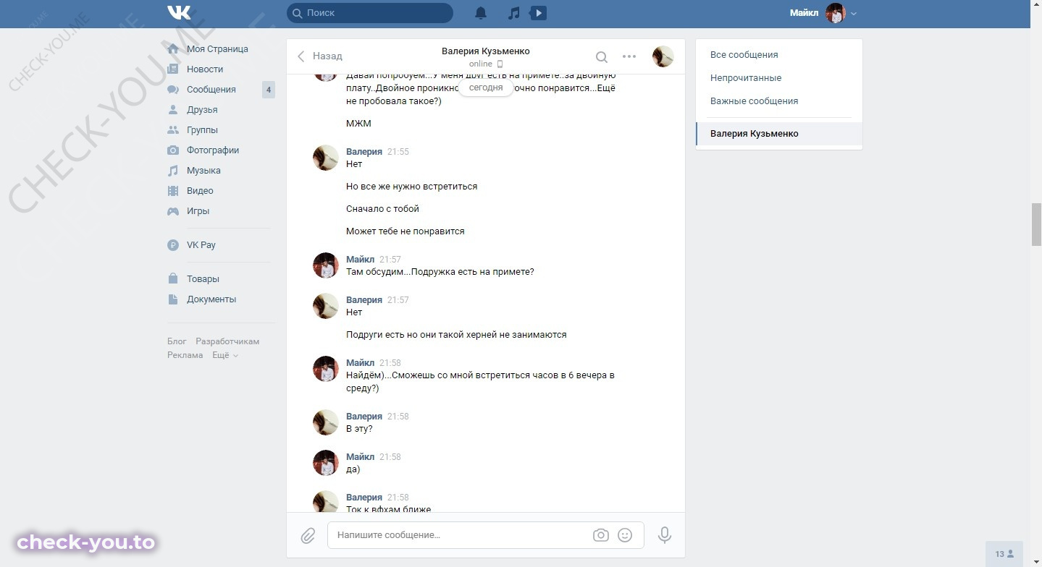
Task: Click the camera icon beside Фотографии
Action: (173, 150)
